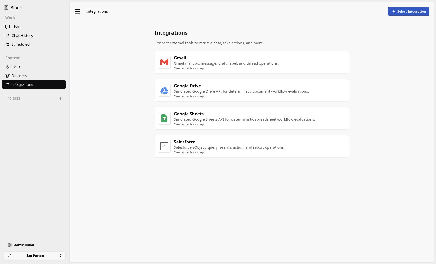Screen dimensions: 436x264
Task: Click the Datasets layers icon
Action: tap(7, 76)
